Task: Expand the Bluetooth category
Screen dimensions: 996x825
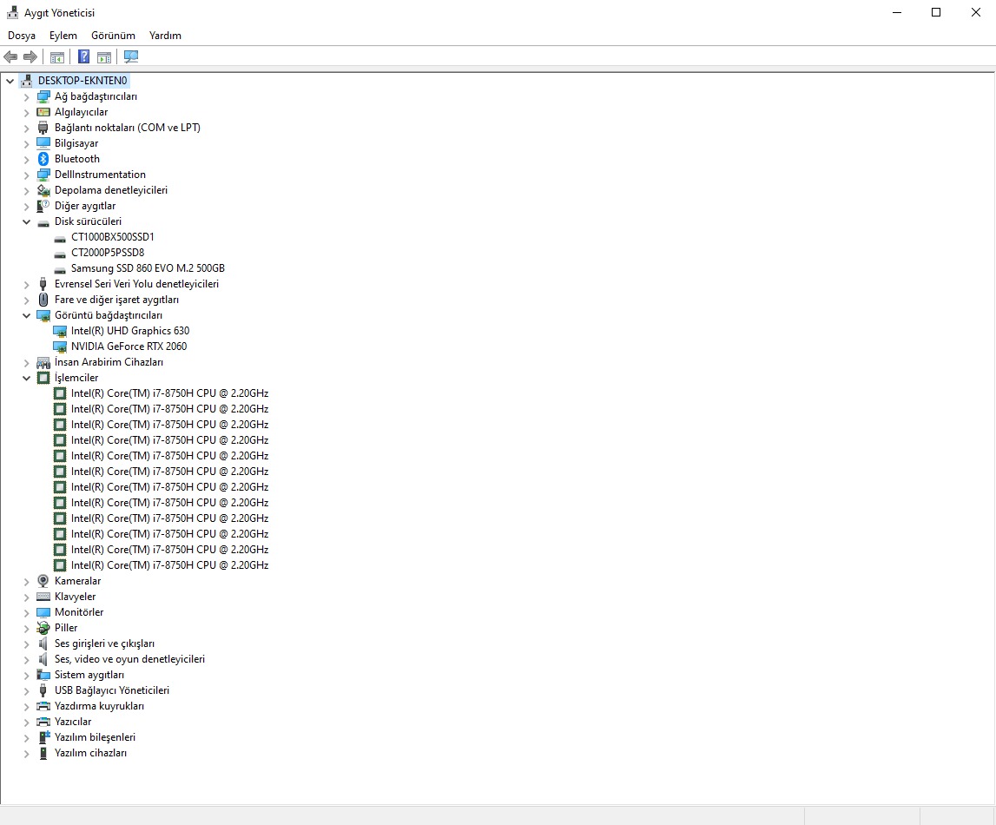Action: point(26,160)
